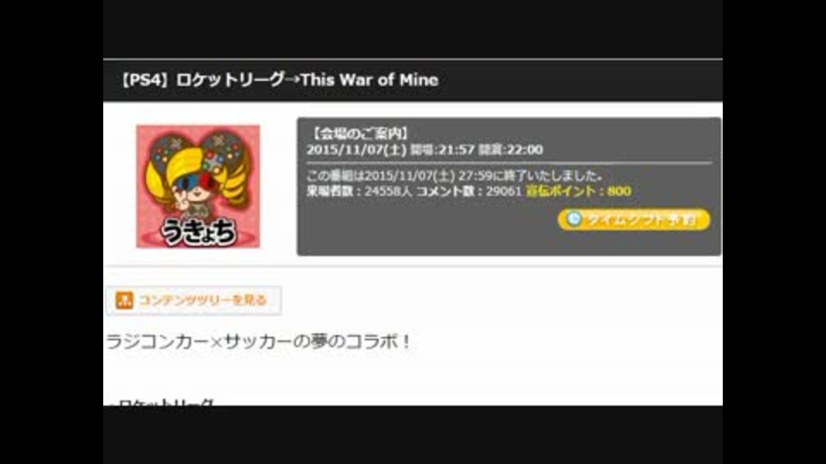Click the コメント数 29061 comment count
This screenshot has width=826, height=464.
pos(469,191)
